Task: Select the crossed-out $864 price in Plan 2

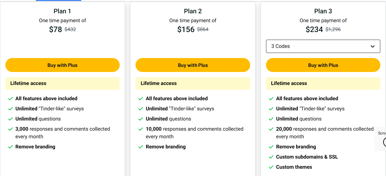Action: point(203,29)
